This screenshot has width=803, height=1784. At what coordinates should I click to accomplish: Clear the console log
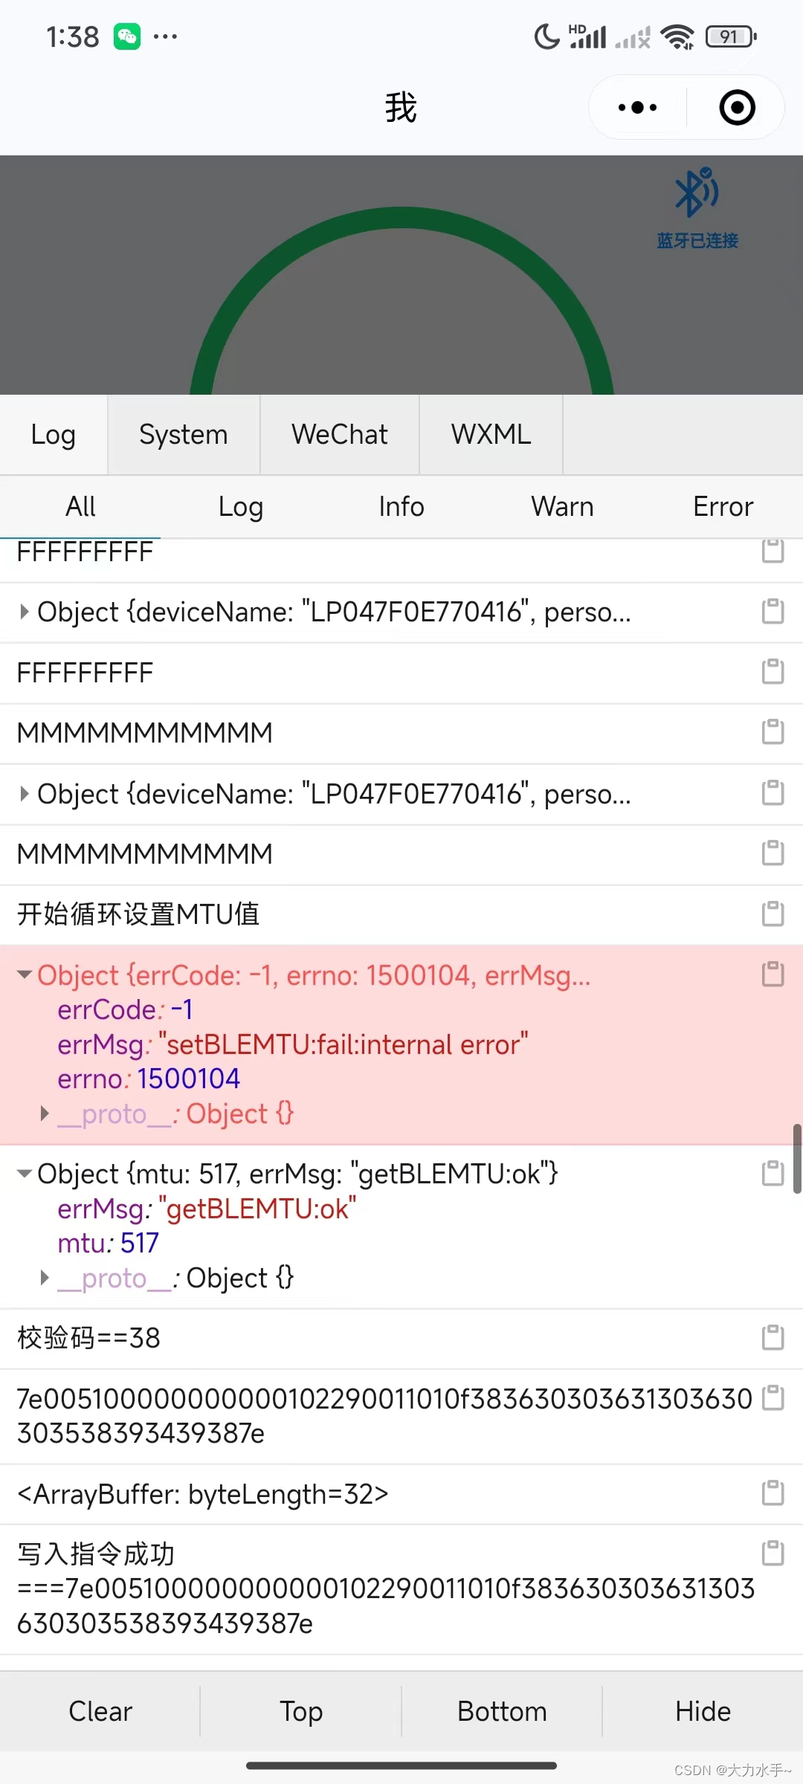tap(100, 1711)
